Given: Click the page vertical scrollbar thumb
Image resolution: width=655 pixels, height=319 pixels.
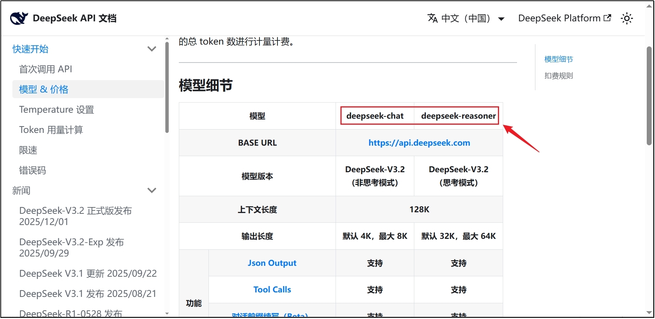Looking at the screenshot, I should point(649,96).
